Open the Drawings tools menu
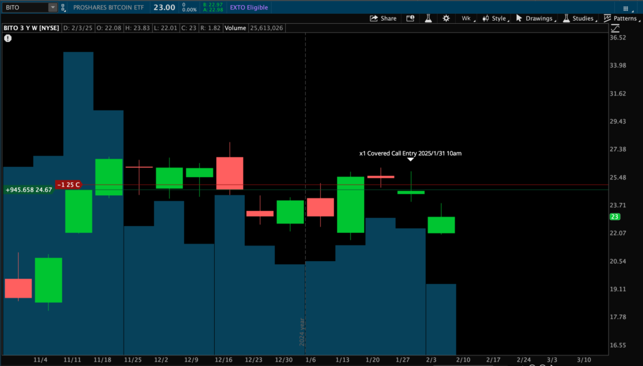643x366 pixels. point(534,18)
